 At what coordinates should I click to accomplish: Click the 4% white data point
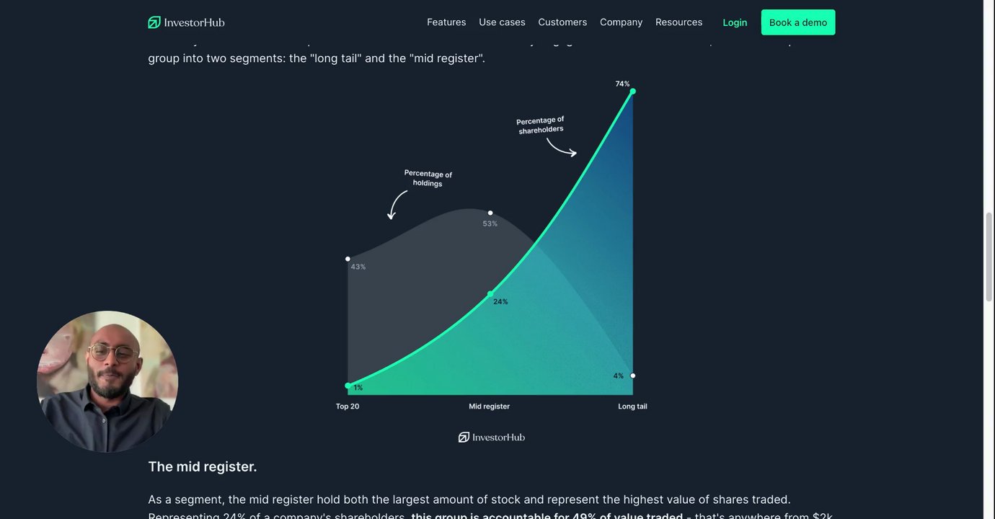pyautogui.click(x=633, y=376)
